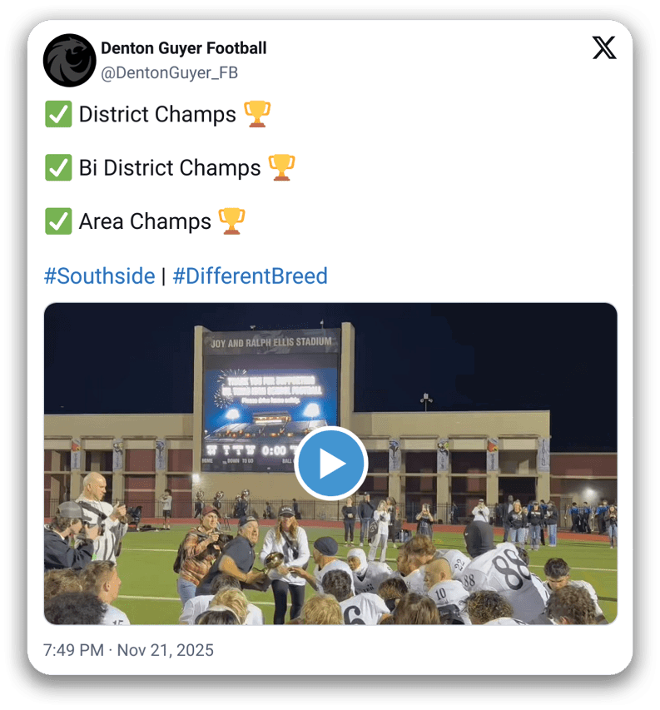The image size is (660, 710).
Task: Click the Denton Guyer Football display name
Action: [184, 48]
